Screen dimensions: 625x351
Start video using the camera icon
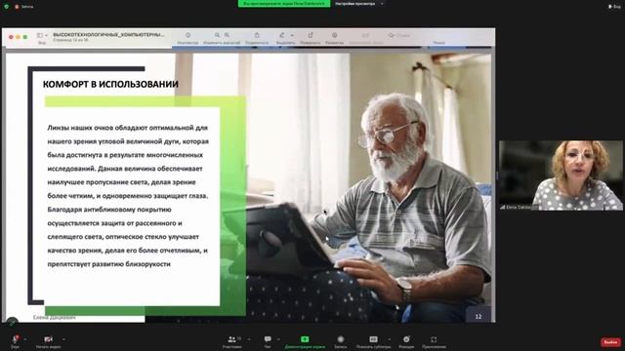pyautogui.click(x=48, y=339)
